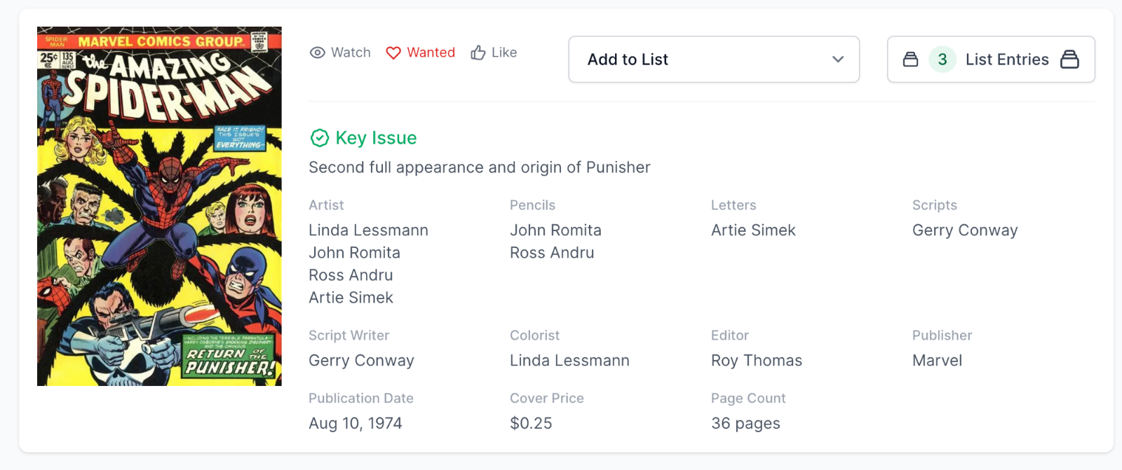Click the thumbs-up Like icon

point(478,53)
